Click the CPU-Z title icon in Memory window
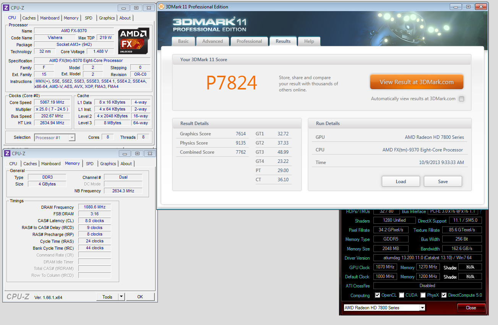Image resolution: width=498 pixels, height=325 pixels. pos(7,153)
